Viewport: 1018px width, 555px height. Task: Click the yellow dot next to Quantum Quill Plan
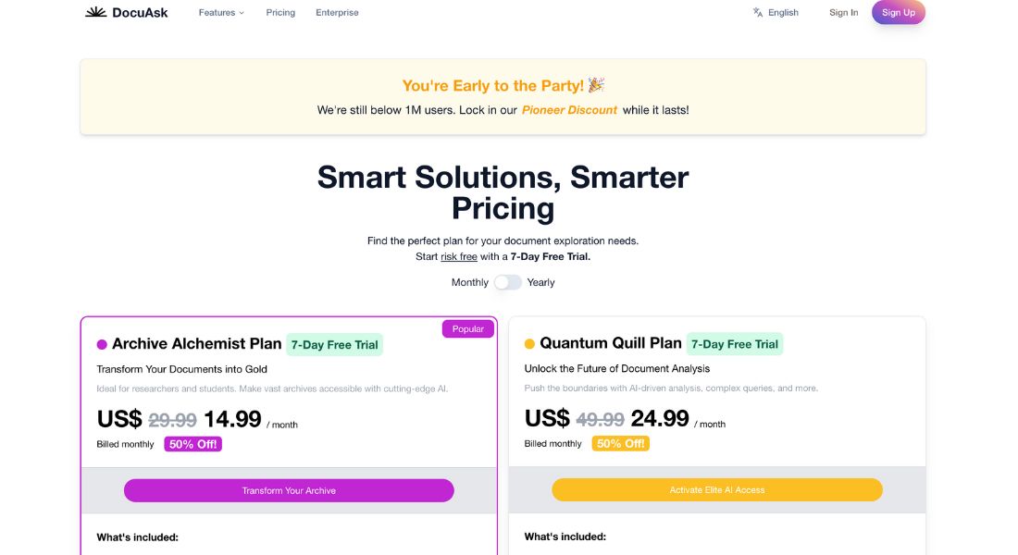click(528, 343)
